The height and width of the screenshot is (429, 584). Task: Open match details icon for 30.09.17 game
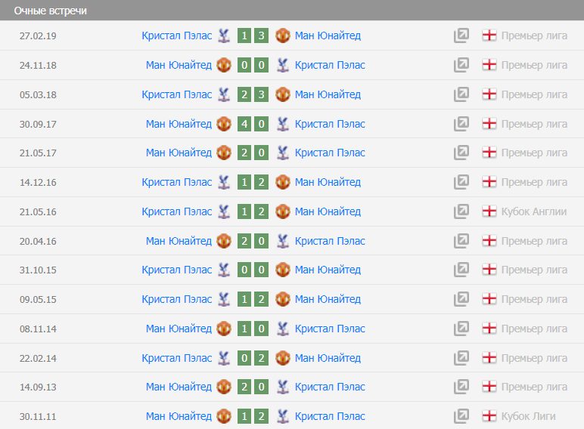click(x=461, y=124)
